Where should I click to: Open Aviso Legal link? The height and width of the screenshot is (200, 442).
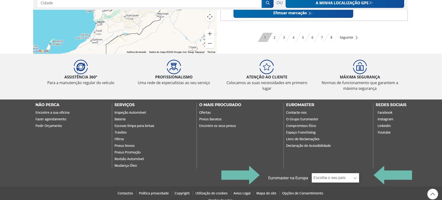point(242,193)
